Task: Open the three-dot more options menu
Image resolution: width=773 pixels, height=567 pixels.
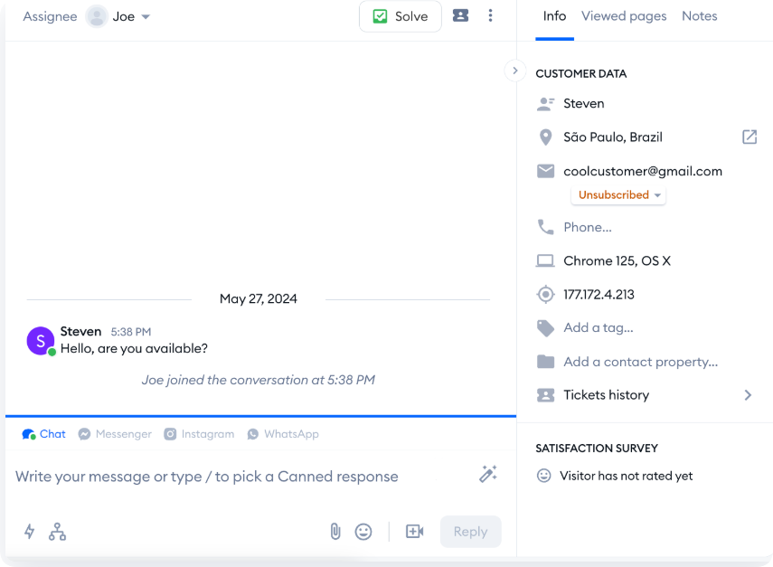Action: (x=490, y=15)
